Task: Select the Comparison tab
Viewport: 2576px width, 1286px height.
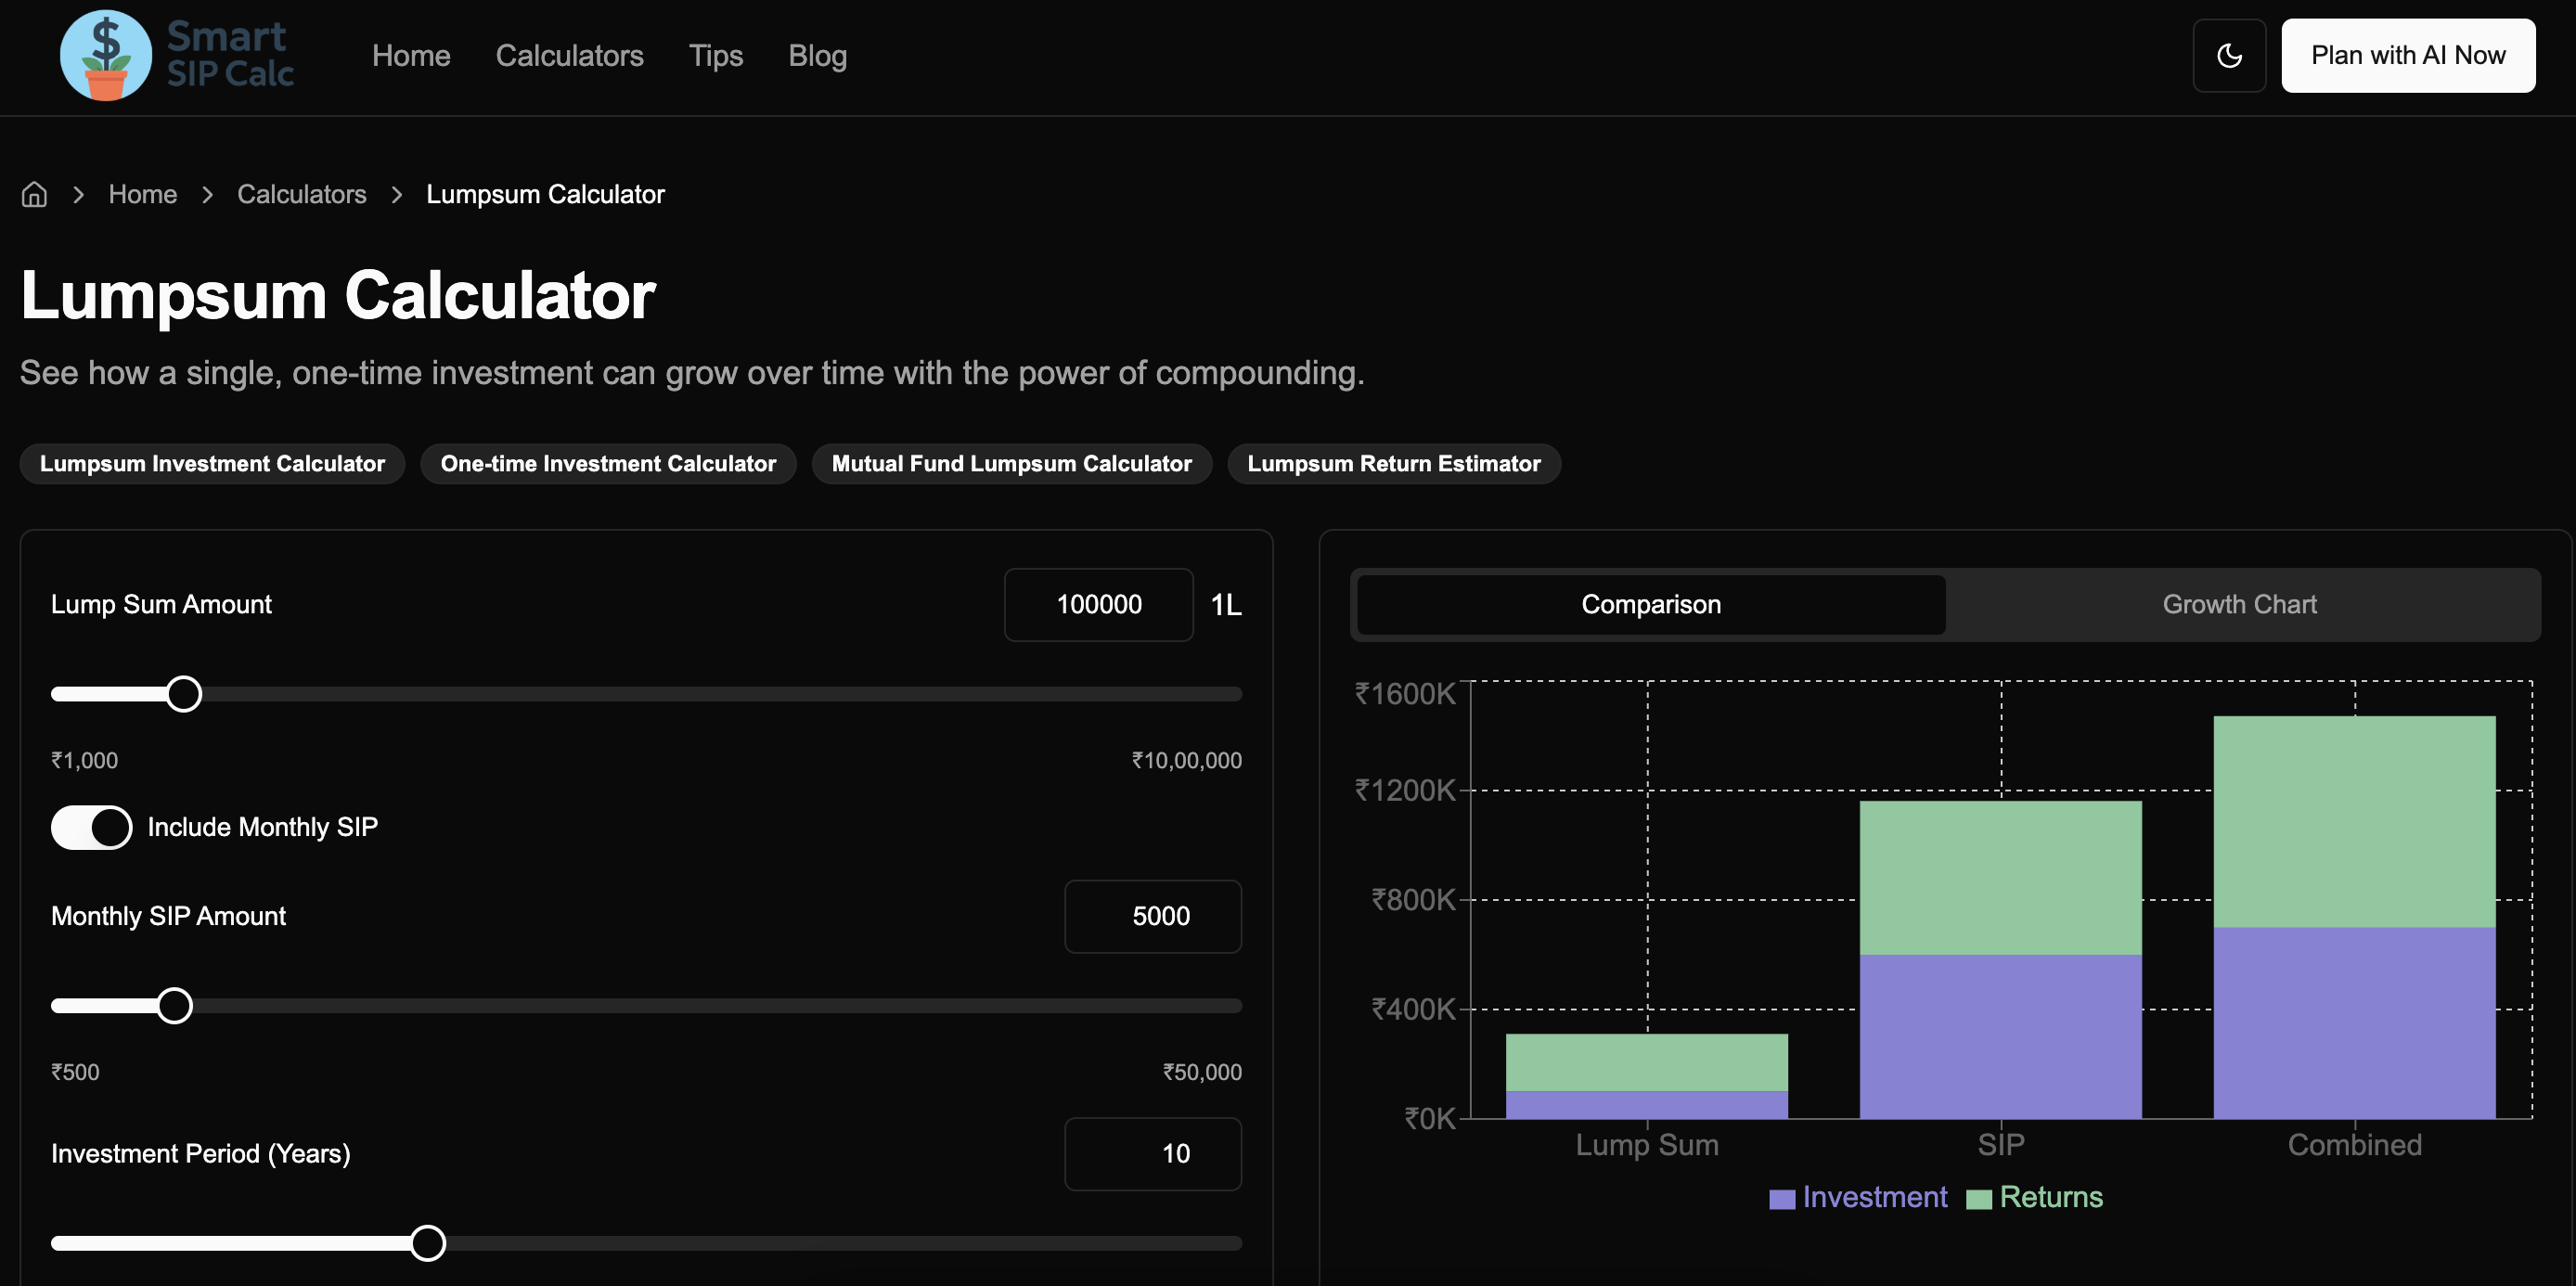Action: [1649, 604]
